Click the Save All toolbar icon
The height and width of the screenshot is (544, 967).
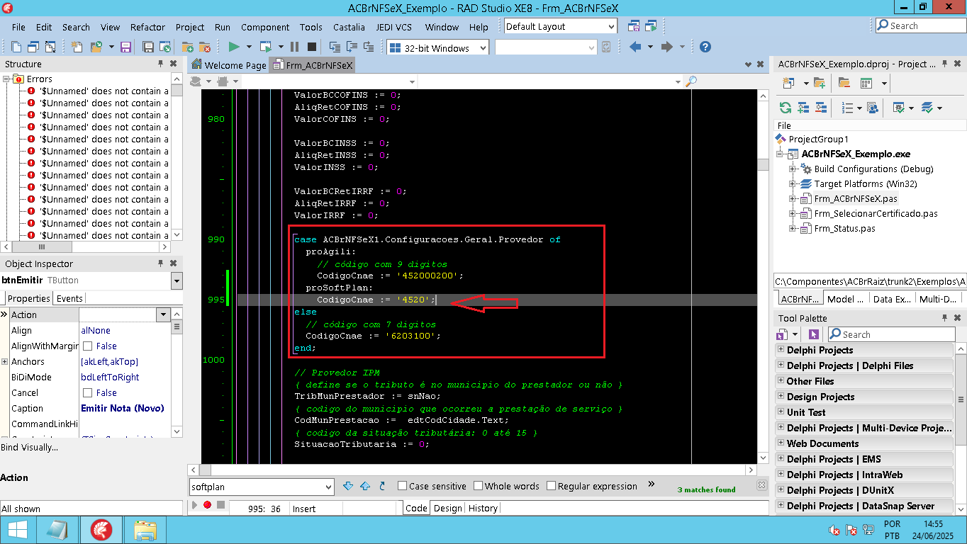point(148,47)
